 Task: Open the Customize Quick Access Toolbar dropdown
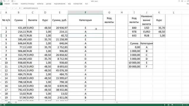(x=15, y=1)
